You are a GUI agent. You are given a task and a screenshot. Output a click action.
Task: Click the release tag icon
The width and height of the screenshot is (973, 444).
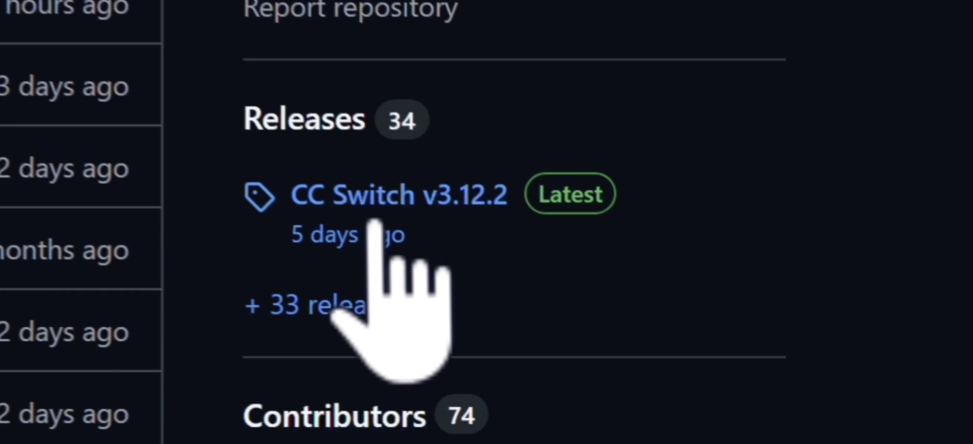click(x=259, y=197)
